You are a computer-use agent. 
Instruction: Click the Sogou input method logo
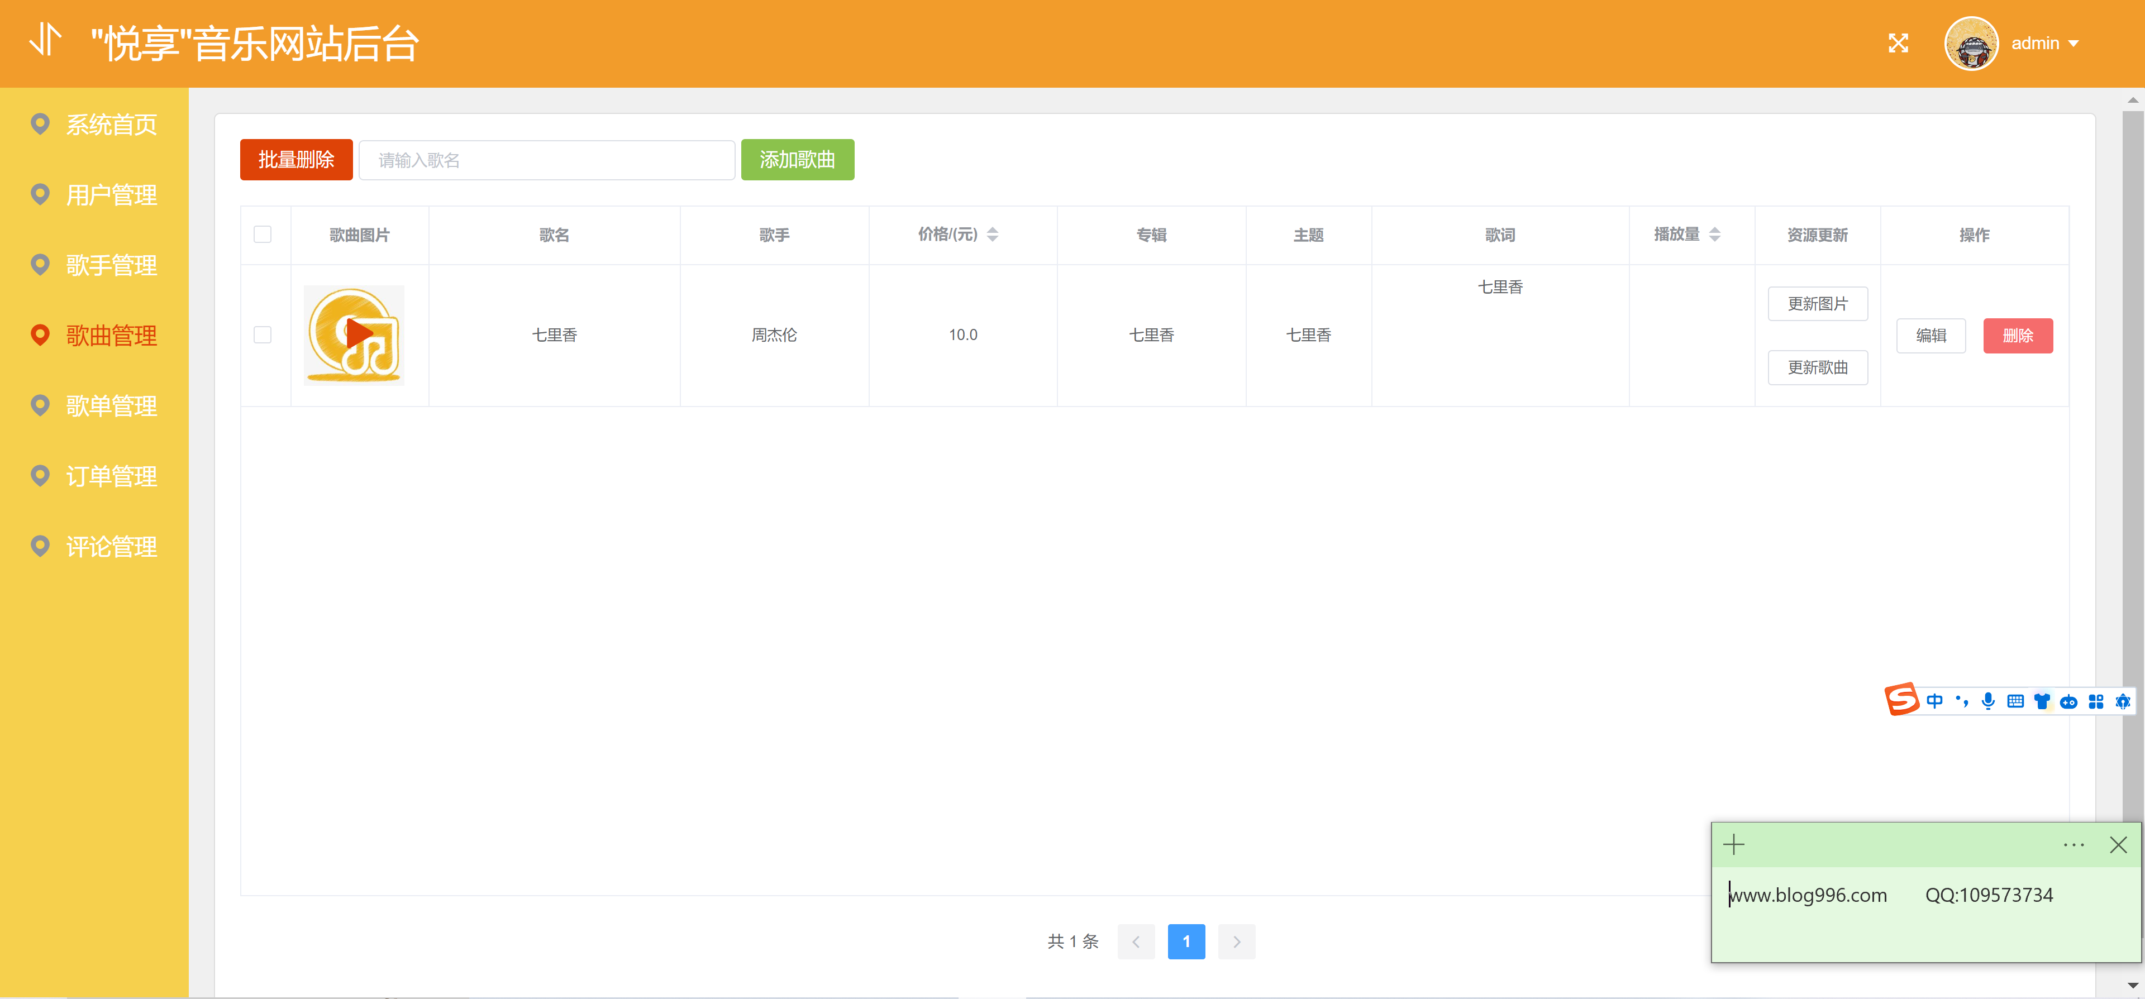pyautogui.click(x=1901, y=699)
